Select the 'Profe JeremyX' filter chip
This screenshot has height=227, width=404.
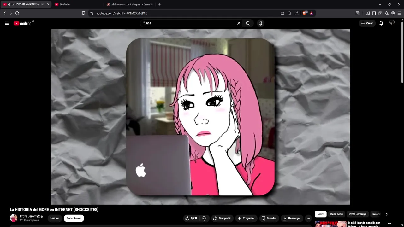(x=358, y=214)
